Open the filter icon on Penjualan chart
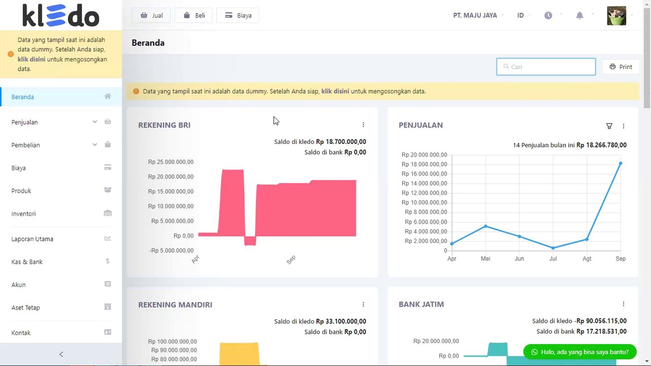This screenshot has width=651, height=366. pyautogui.click(x=609, y=126)
